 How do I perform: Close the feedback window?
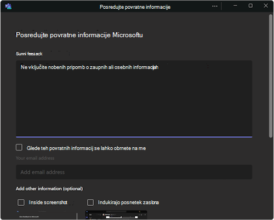click(x=266, y=6)
